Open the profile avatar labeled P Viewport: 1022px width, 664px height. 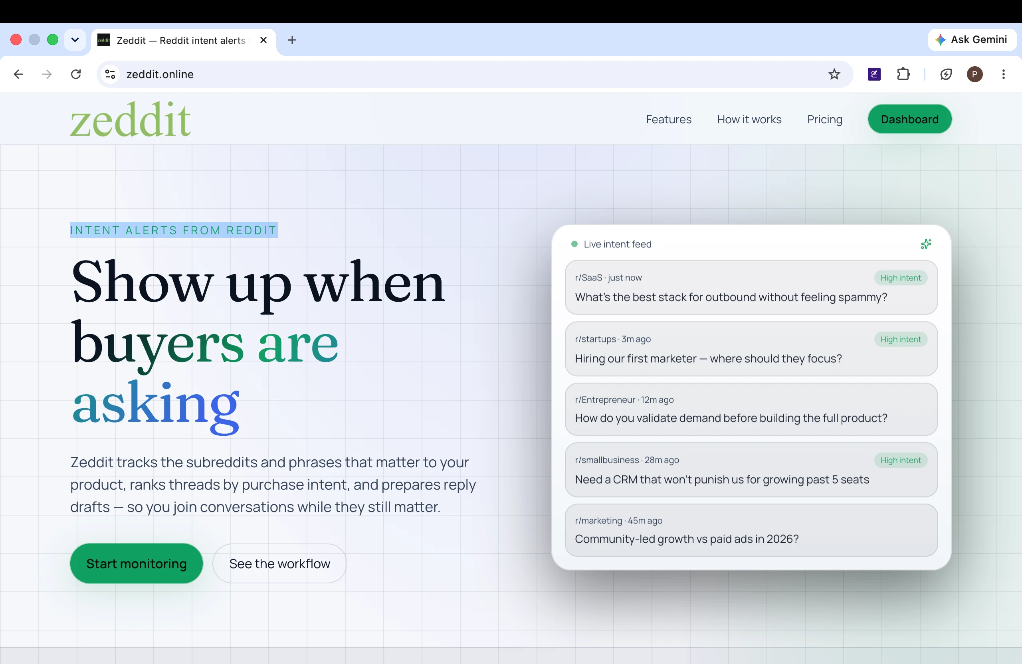[975, 74]
